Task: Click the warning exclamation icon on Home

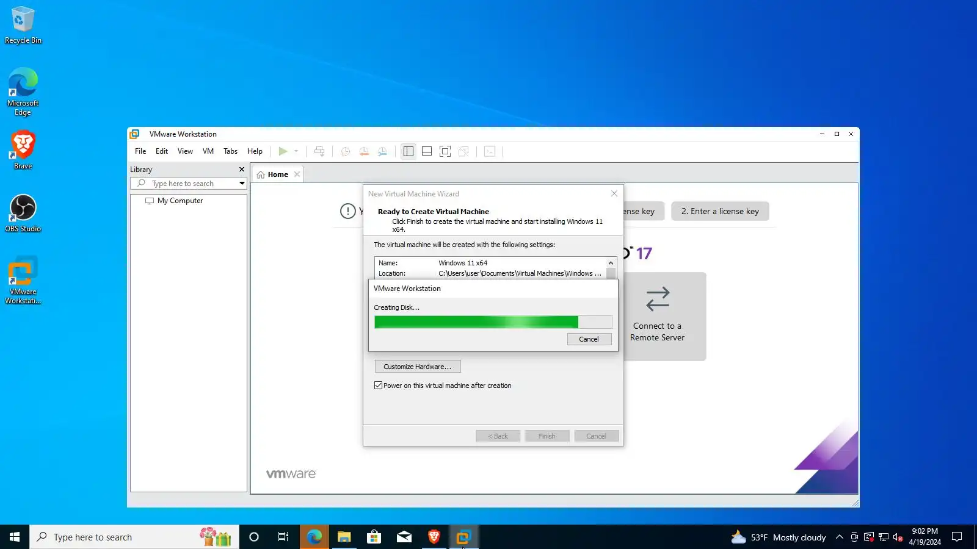Action: (348, 211)
